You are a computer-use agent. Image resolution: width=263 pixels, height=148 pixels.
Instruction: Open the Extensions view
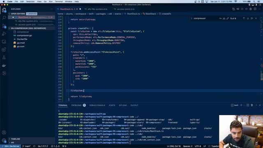pyautogui.click(x=4, y=49)
